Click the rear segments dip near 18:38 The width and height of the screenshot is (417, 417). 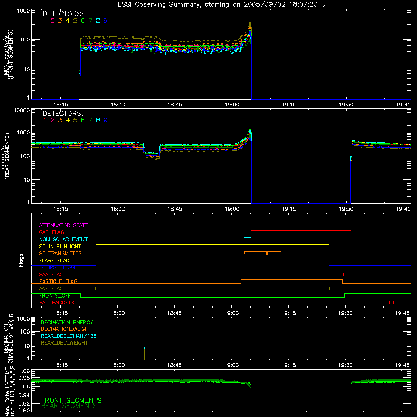pyautogui.click(x=152, y=155)
